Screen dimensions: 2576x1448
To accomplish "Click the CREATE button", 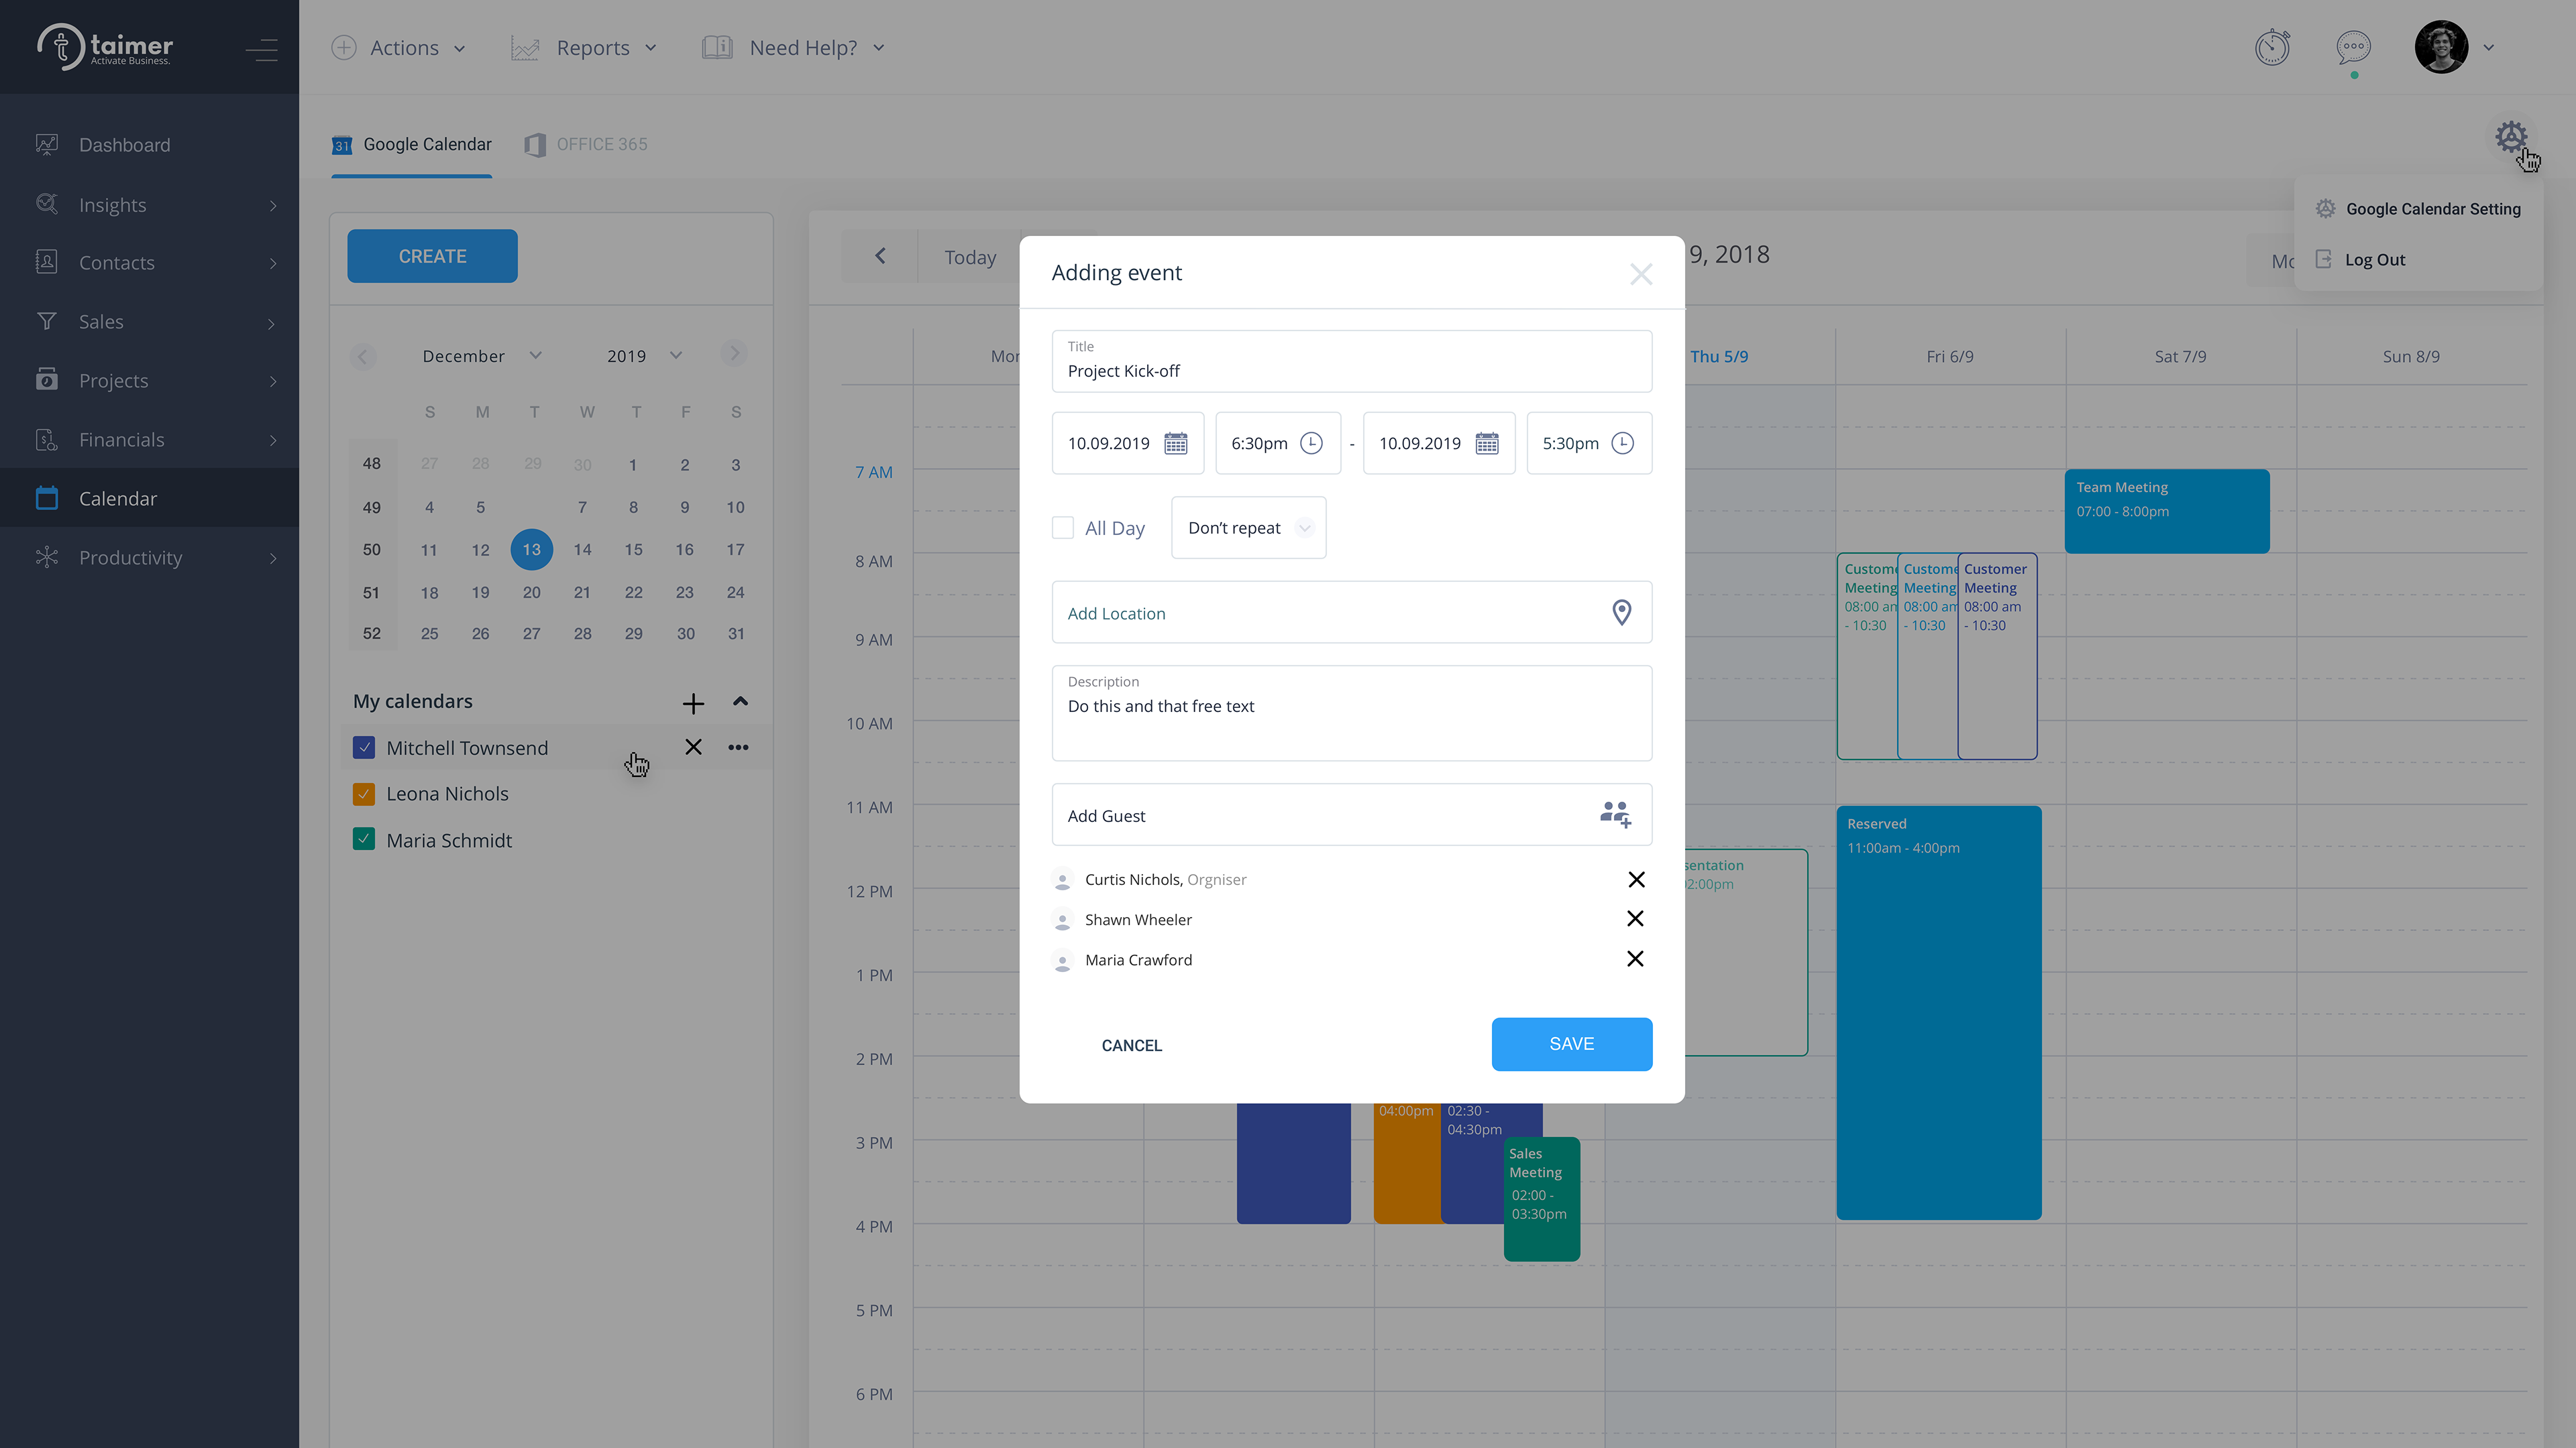I will [x=432, y=256].
